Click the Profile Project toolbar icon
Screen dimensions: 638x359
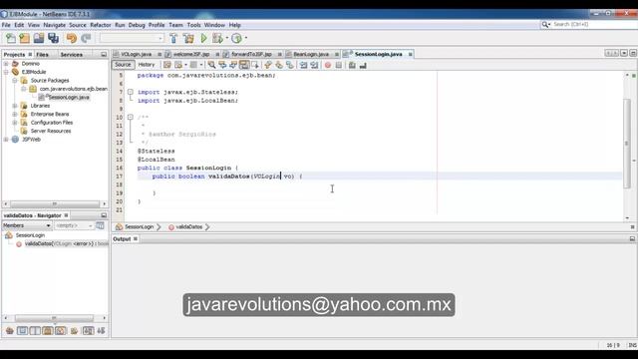click(x=236, y=38)
